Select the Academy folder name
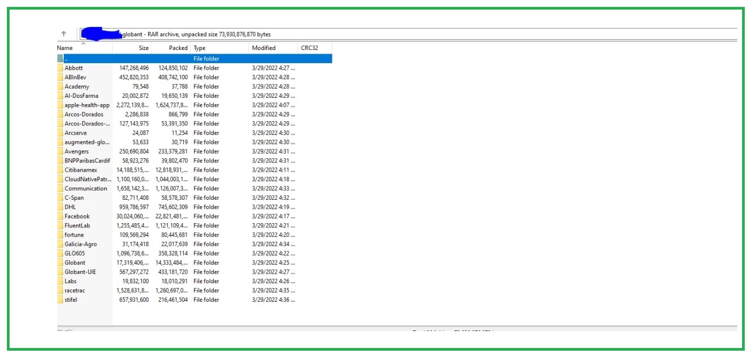 pyautogui.click(x=77, y=87)
